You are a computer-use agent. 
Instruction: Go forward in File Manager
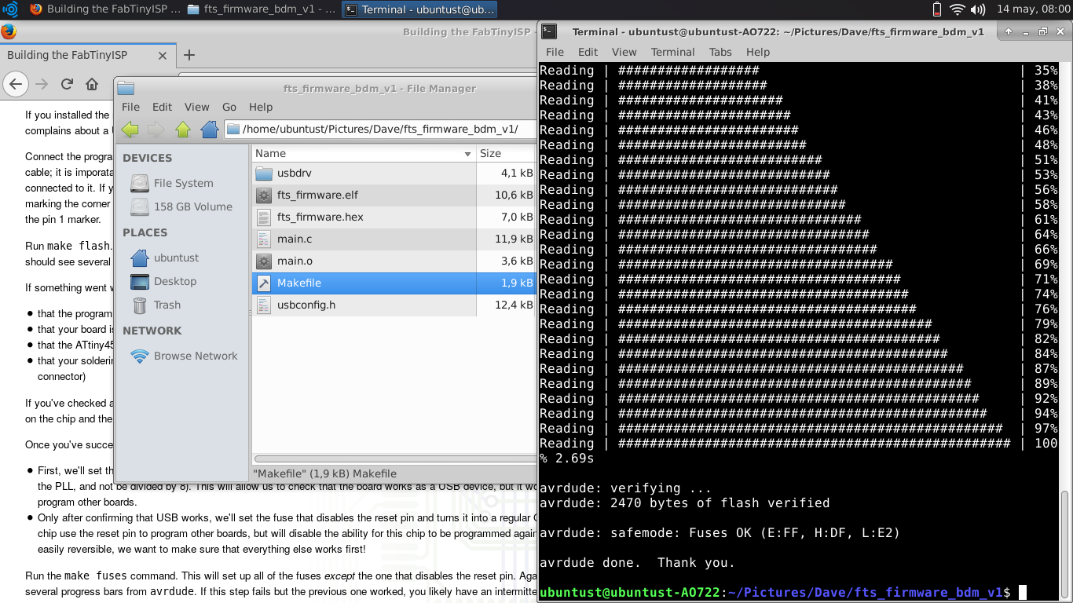[156, 130]
